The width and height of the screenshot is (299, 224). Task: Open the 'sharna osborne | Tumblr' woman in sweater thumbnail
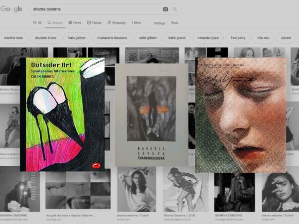[x=137, y=189]
